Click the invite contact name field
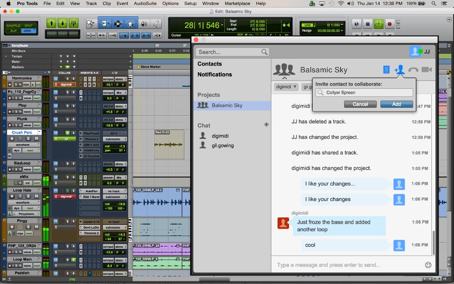This screenshot has height=284, width=454. (364, 92)
